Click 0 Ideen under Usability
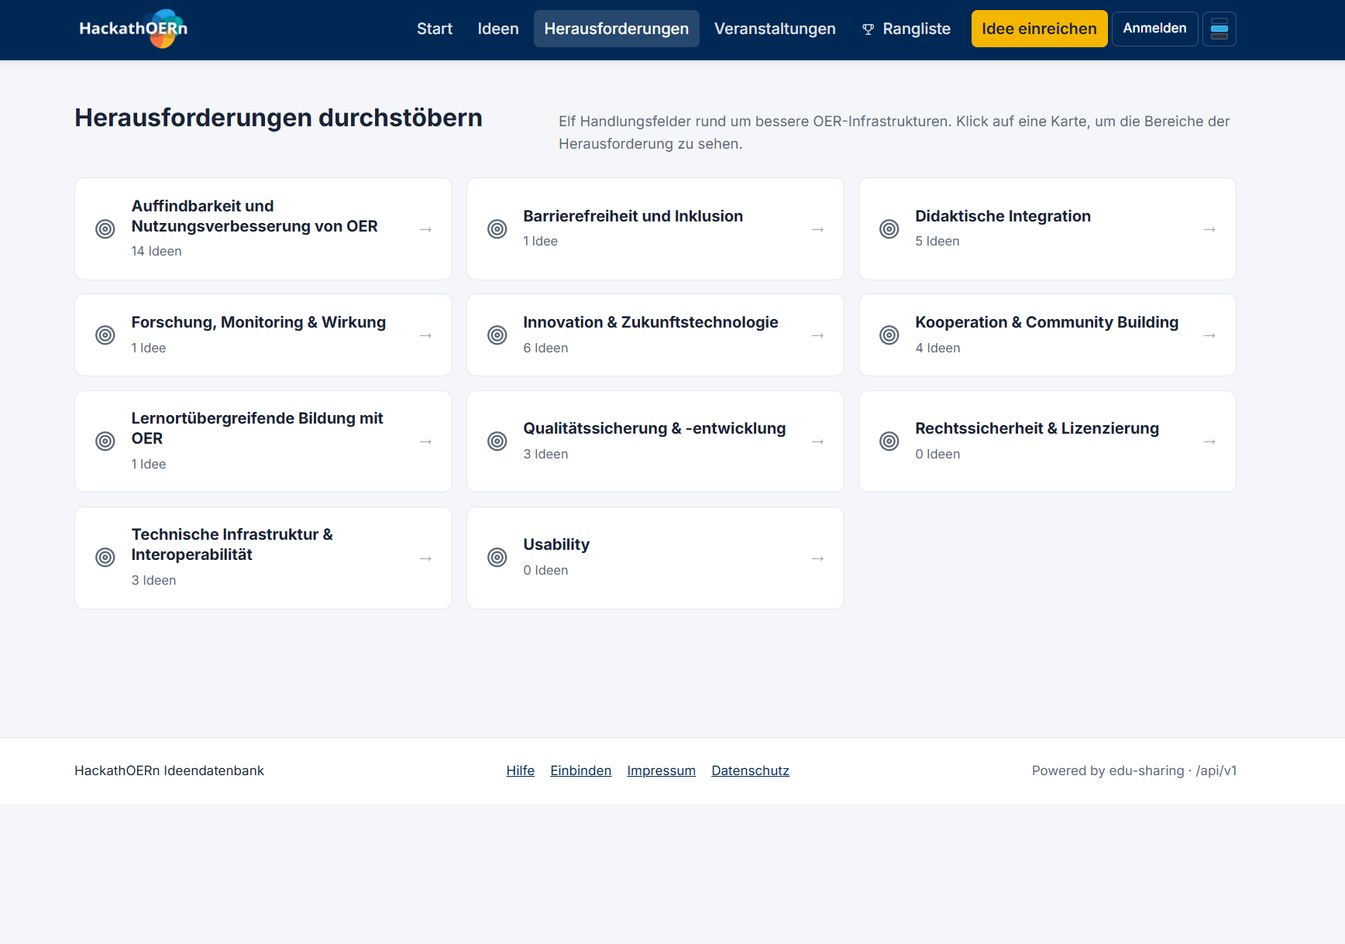 tap(545, 570)
